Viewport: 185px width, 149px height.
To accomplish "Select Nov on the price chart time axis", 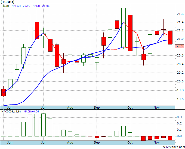I will coord(157,108).
